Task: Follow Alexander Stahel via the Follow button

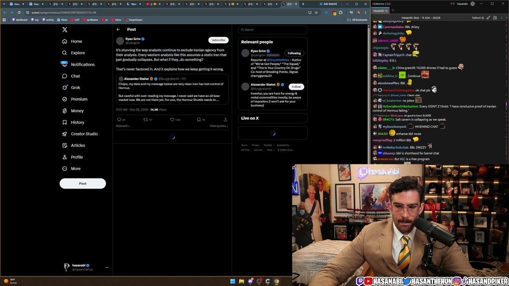Action: 296,87
